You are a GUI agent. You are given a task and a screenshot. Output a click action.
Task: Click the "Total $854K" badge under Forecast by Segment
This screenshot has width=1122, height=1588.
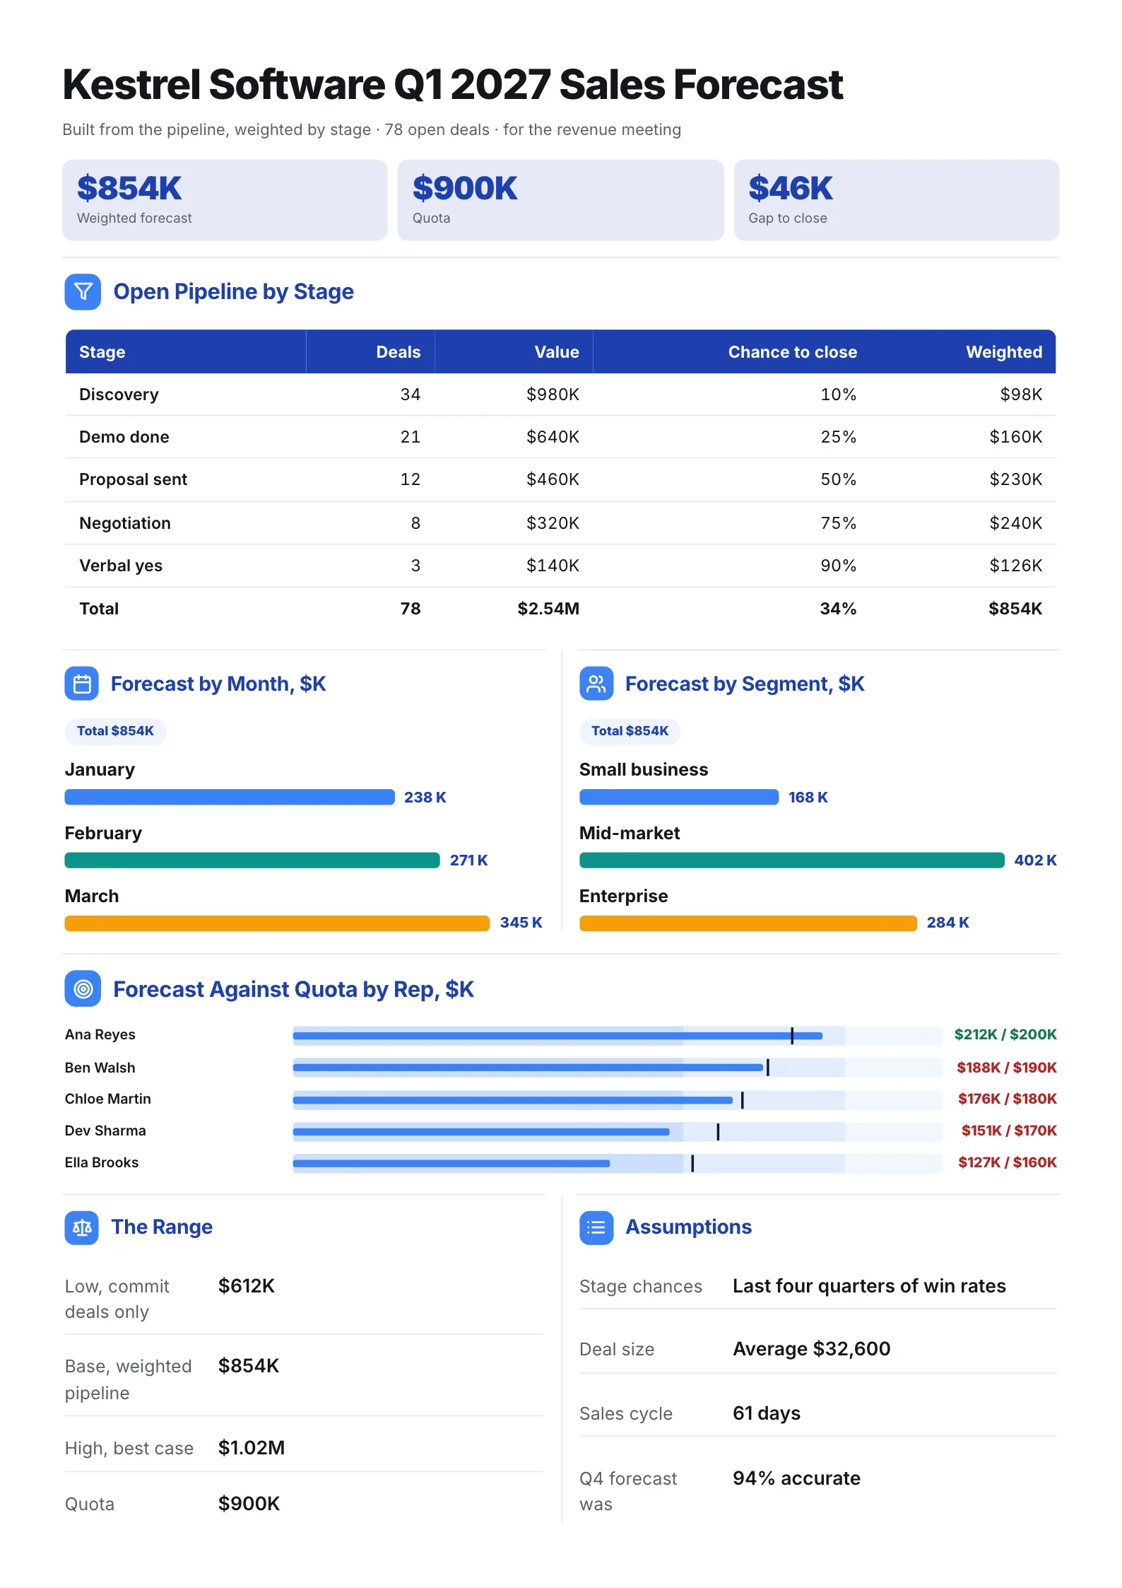[x=630, y=731]
